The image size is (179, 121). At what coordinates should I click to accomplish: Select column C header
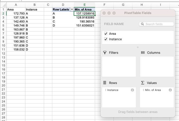coord(48,5)
